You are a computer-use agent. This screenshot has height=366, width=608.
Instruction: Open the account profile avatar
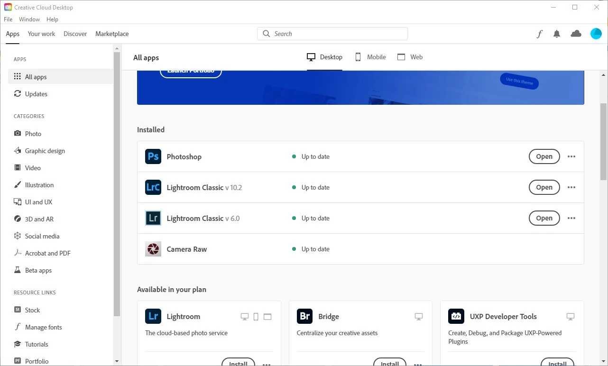[x=596, y=34]
